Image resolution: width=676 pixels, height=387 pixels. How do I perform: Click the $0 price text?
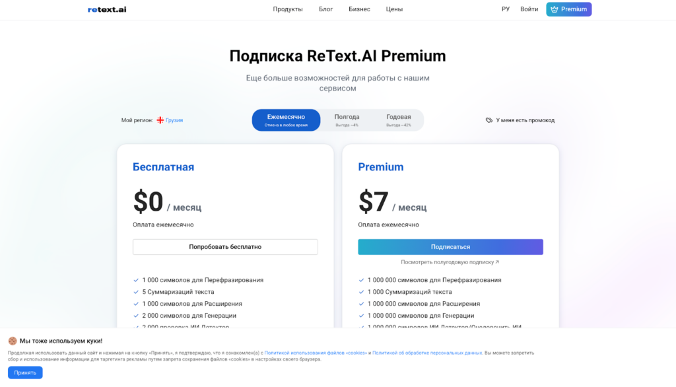click(x=149, y=201)
